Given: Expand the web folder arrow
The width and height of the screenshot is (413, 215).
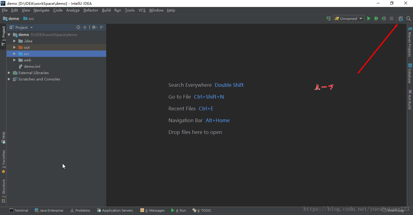Looking at the screenshot, I should (x=14, y=60).
